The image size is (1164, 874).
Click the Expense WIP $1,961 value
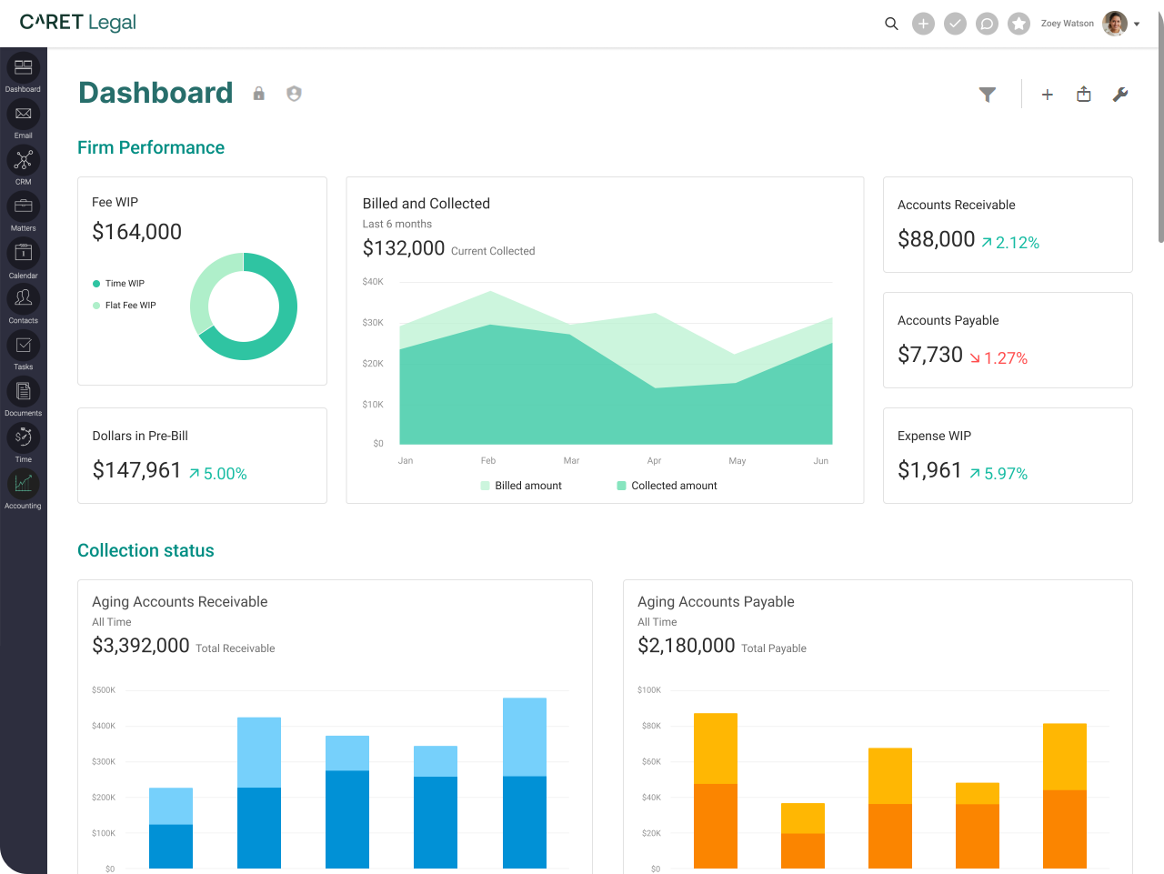929,470
